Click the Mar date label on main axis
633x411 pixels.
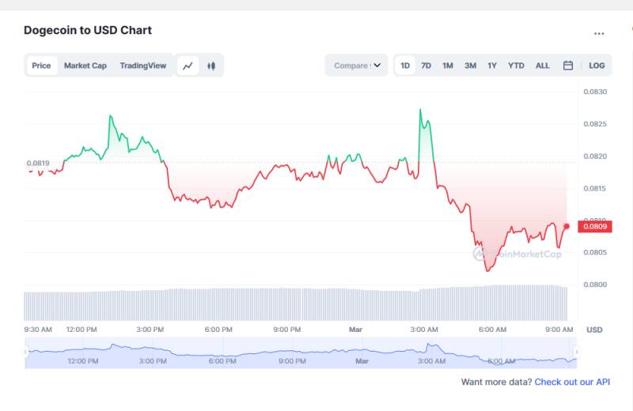[x=355, y=330]
